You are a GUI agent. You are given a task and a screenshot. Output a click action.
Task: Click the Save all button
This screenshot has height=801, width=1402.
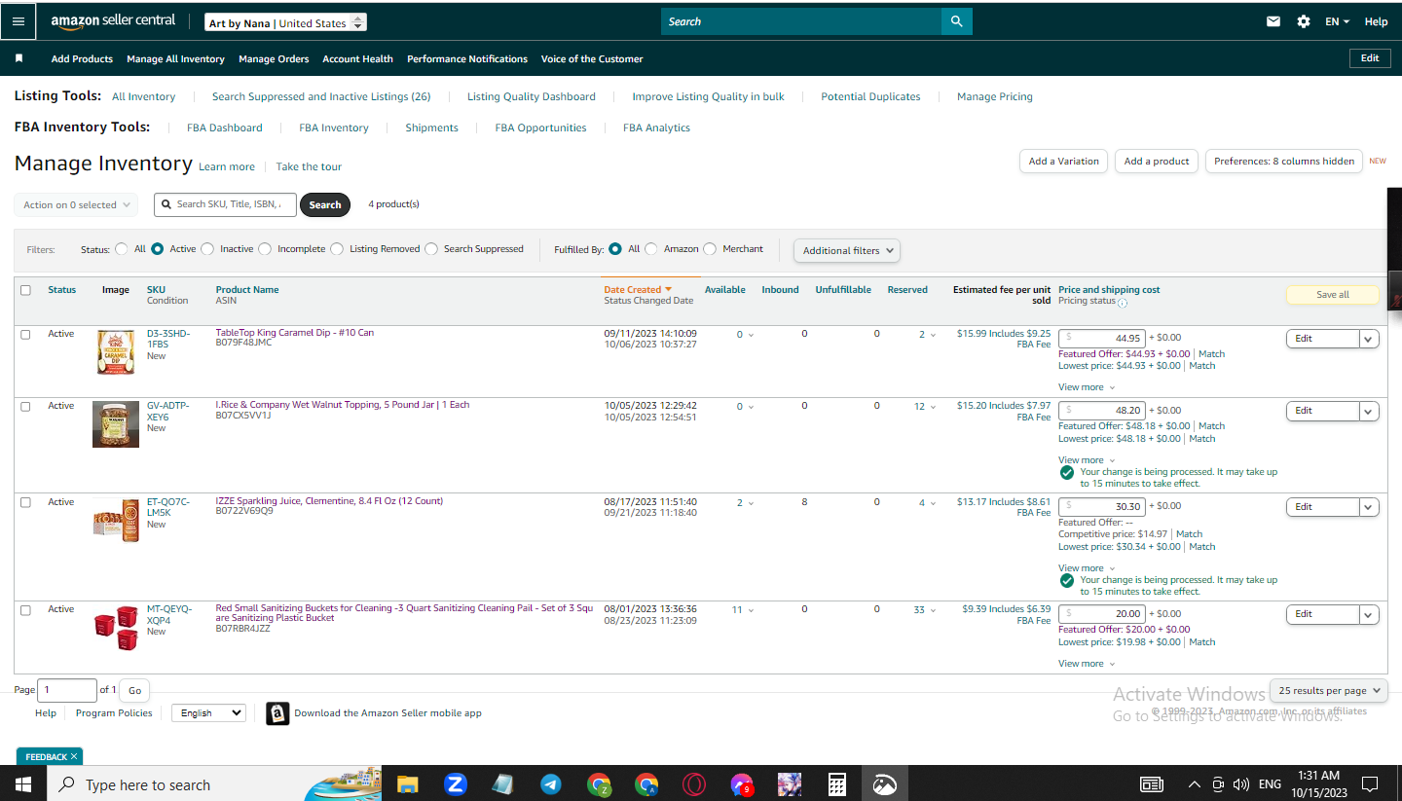point(1333,295)
